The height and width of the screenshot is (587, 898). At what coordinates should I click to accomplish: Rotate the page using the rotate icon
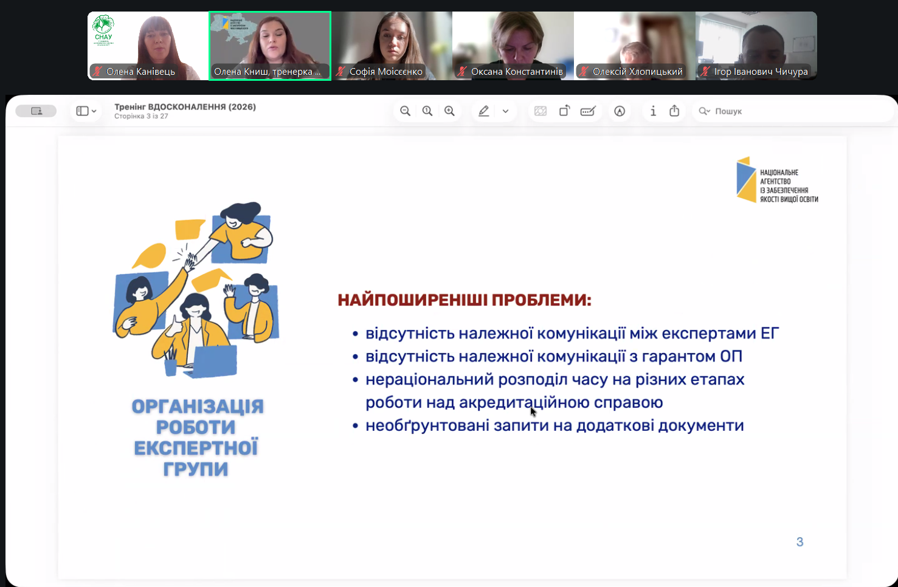565,111
